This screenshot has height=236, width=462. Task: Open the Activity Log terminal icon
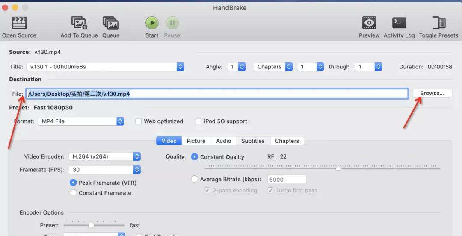pyautogui.click(x=399, y=23)
